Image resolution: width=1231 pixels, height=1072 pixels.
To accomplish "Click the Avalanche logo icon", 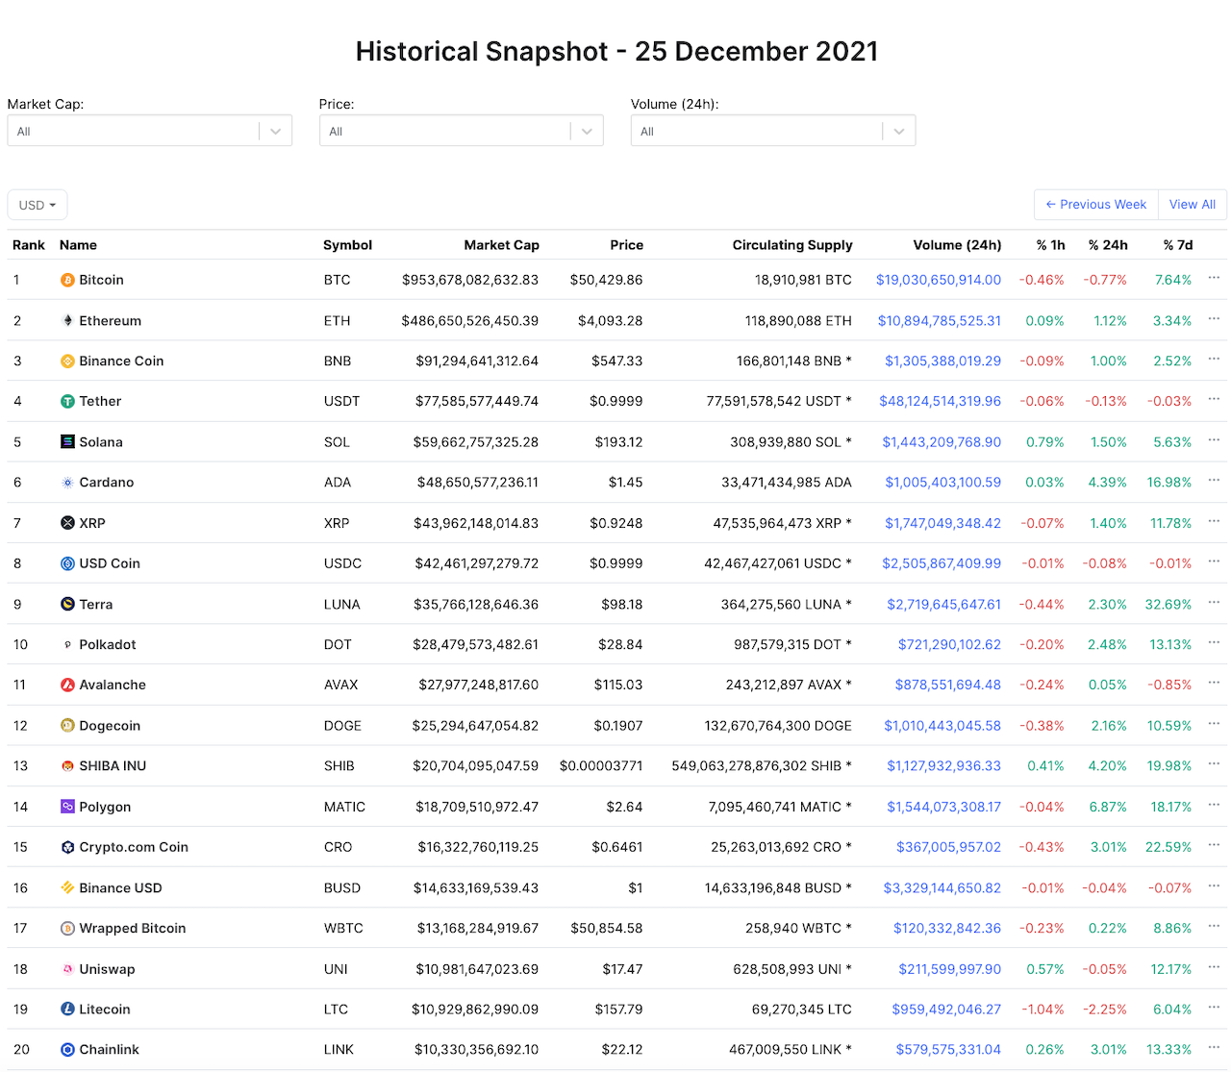I will pyautogui.click(x=67, y=685).
